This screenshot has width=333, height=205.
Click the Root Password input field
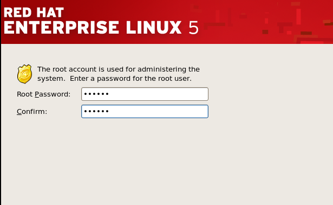point(145,94)
